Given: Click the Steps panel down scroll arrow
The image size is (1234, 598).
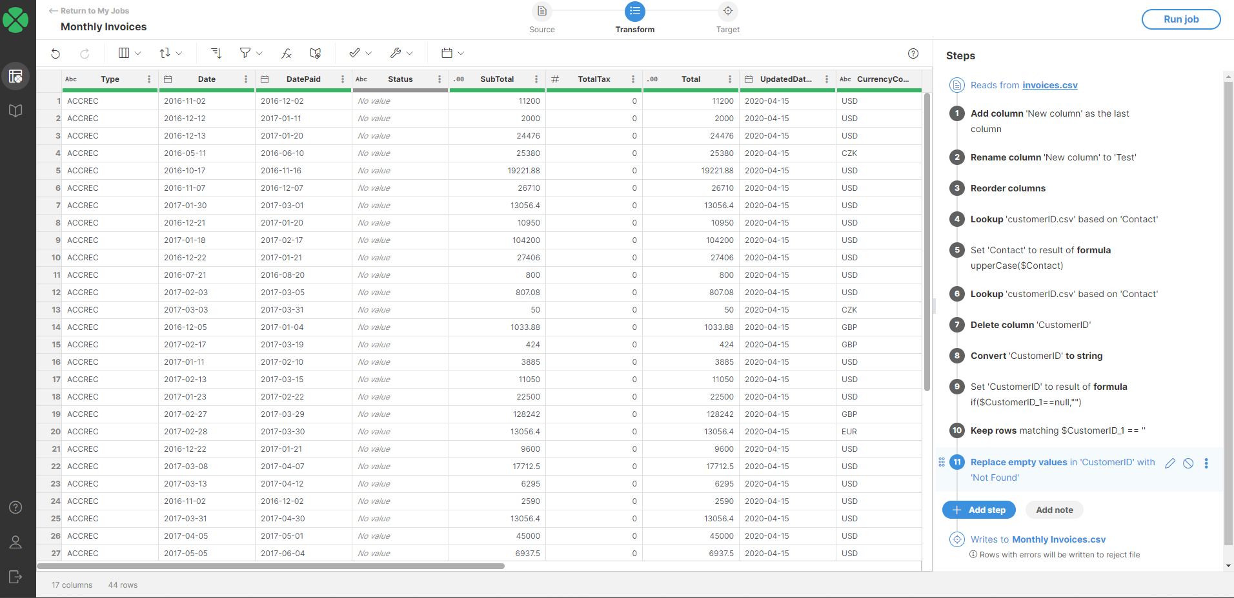Looking at the screenshot, I should pos(1228,566).
